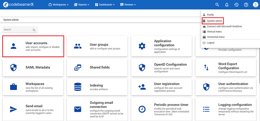Viewport: 260px width, 121px height.
Task: Click the Periodic process timer clock icon
Action: pos(142,109)
